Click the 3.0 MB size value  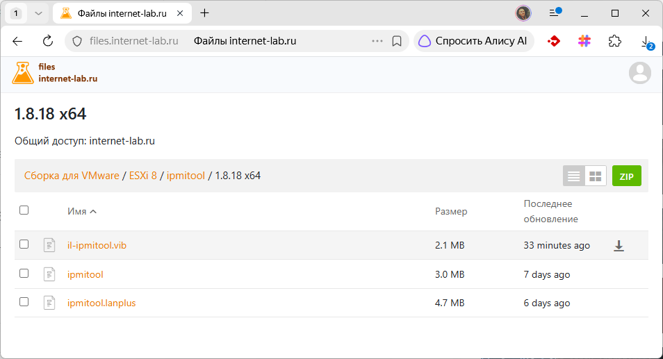pos(450,274)
